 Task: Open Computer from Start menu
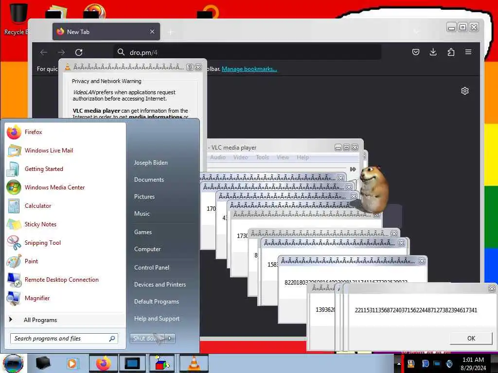pos(147,249)
